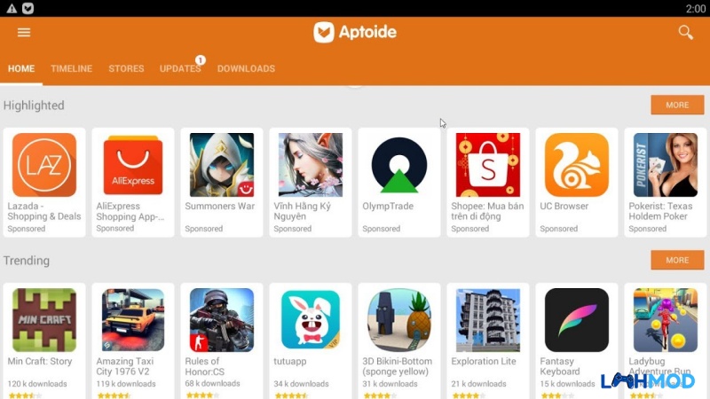Tap the search magnifier icon
Viewport: 710px width, 399px height.
pyautogui.click(x=685, y=32)
